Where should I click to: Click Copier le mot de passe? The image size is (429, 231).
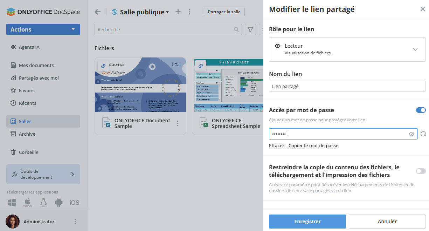[x=313, y=145]
